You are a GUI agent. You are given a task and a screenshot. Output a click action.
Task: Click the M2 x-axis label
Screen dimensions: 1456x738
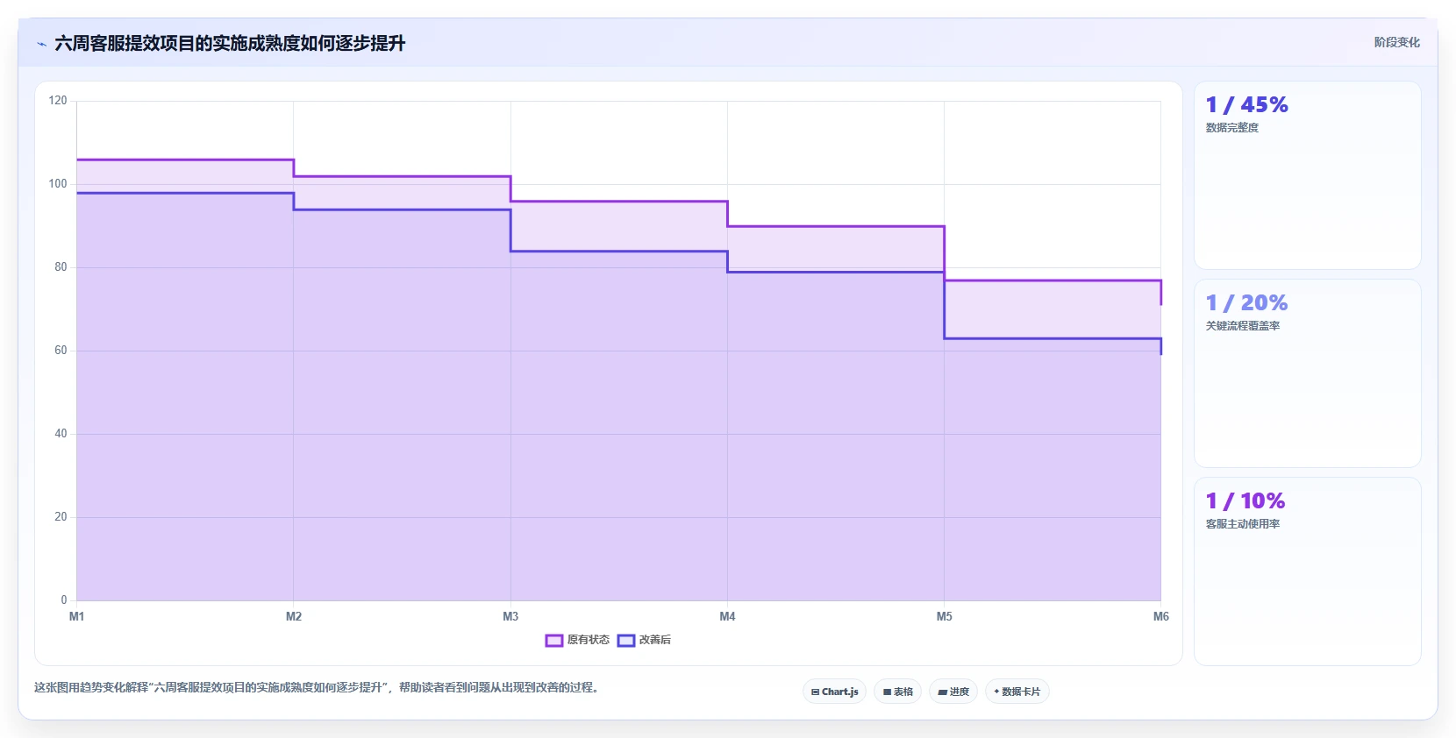294,616
